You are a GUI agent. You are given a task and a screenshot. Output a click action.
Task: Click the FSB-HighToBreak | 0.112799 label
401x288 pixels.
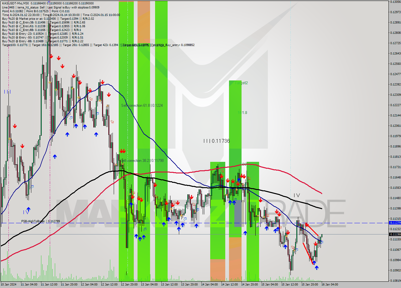point(40,221)
